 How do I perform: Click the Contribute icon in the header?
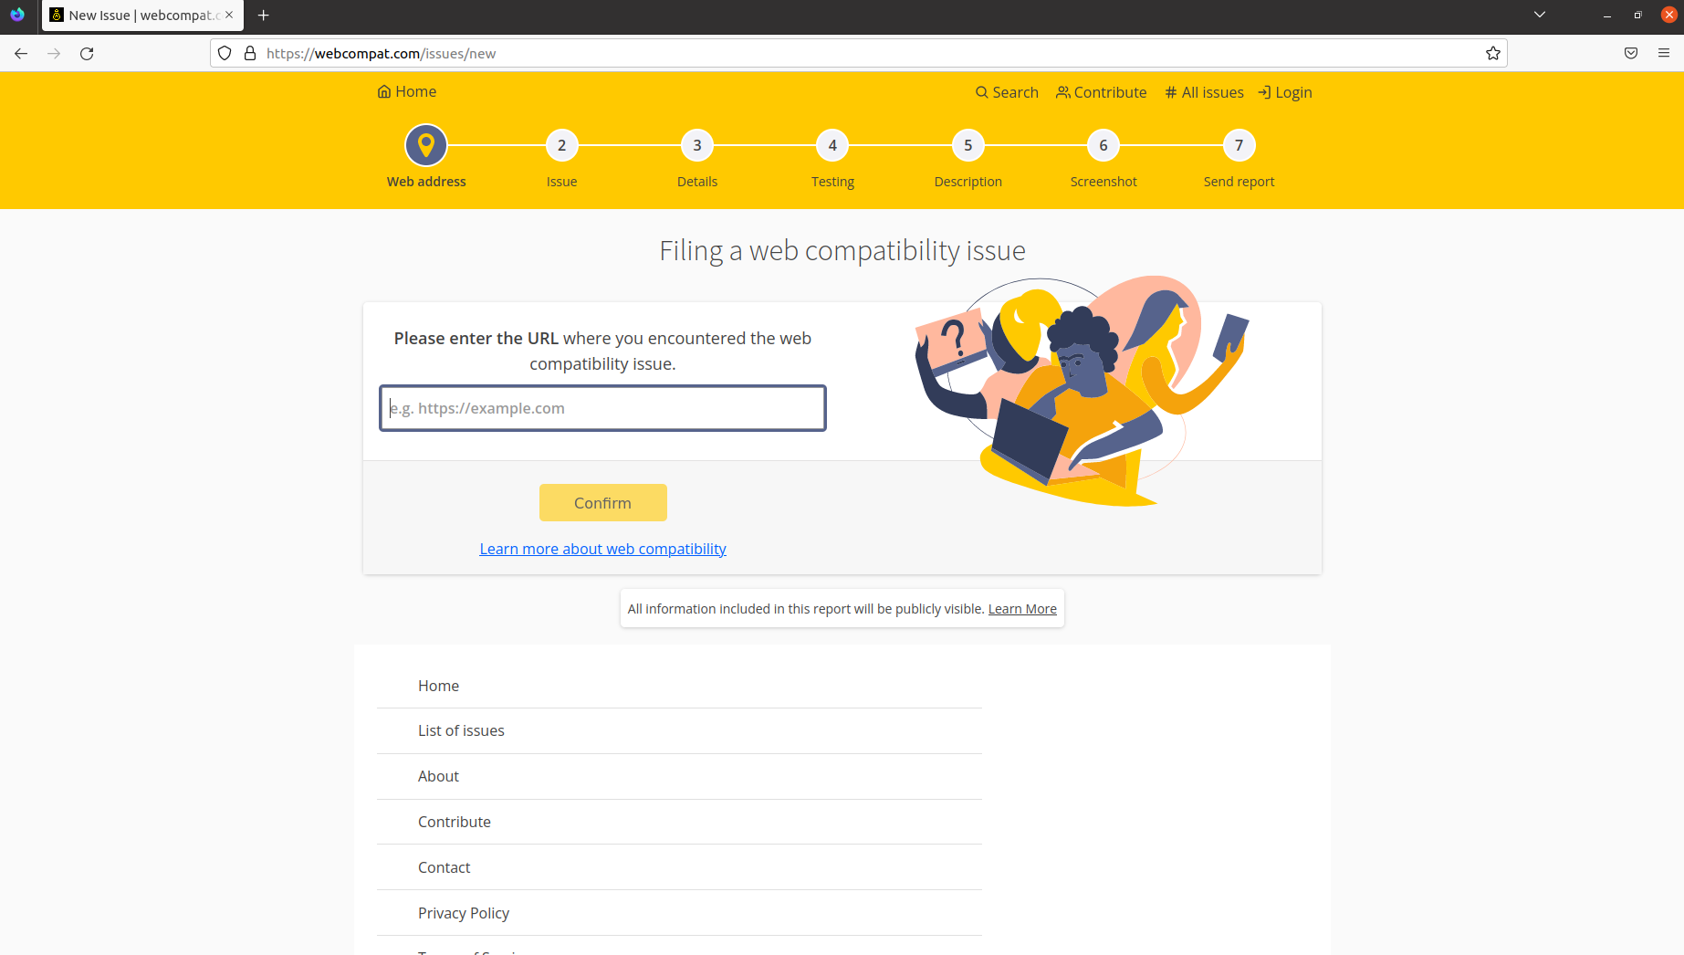(1062, 92)
